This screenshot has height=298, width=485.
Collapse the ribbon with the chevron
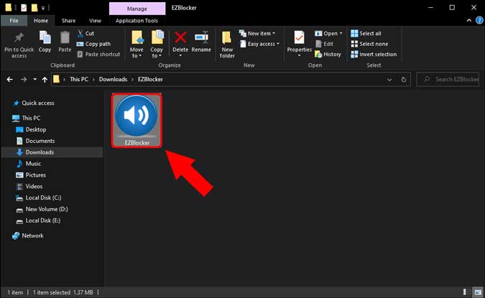tap(469, 20)
